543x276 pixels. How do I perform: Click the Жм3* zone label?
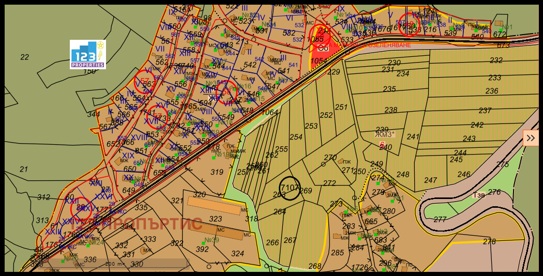384,134
